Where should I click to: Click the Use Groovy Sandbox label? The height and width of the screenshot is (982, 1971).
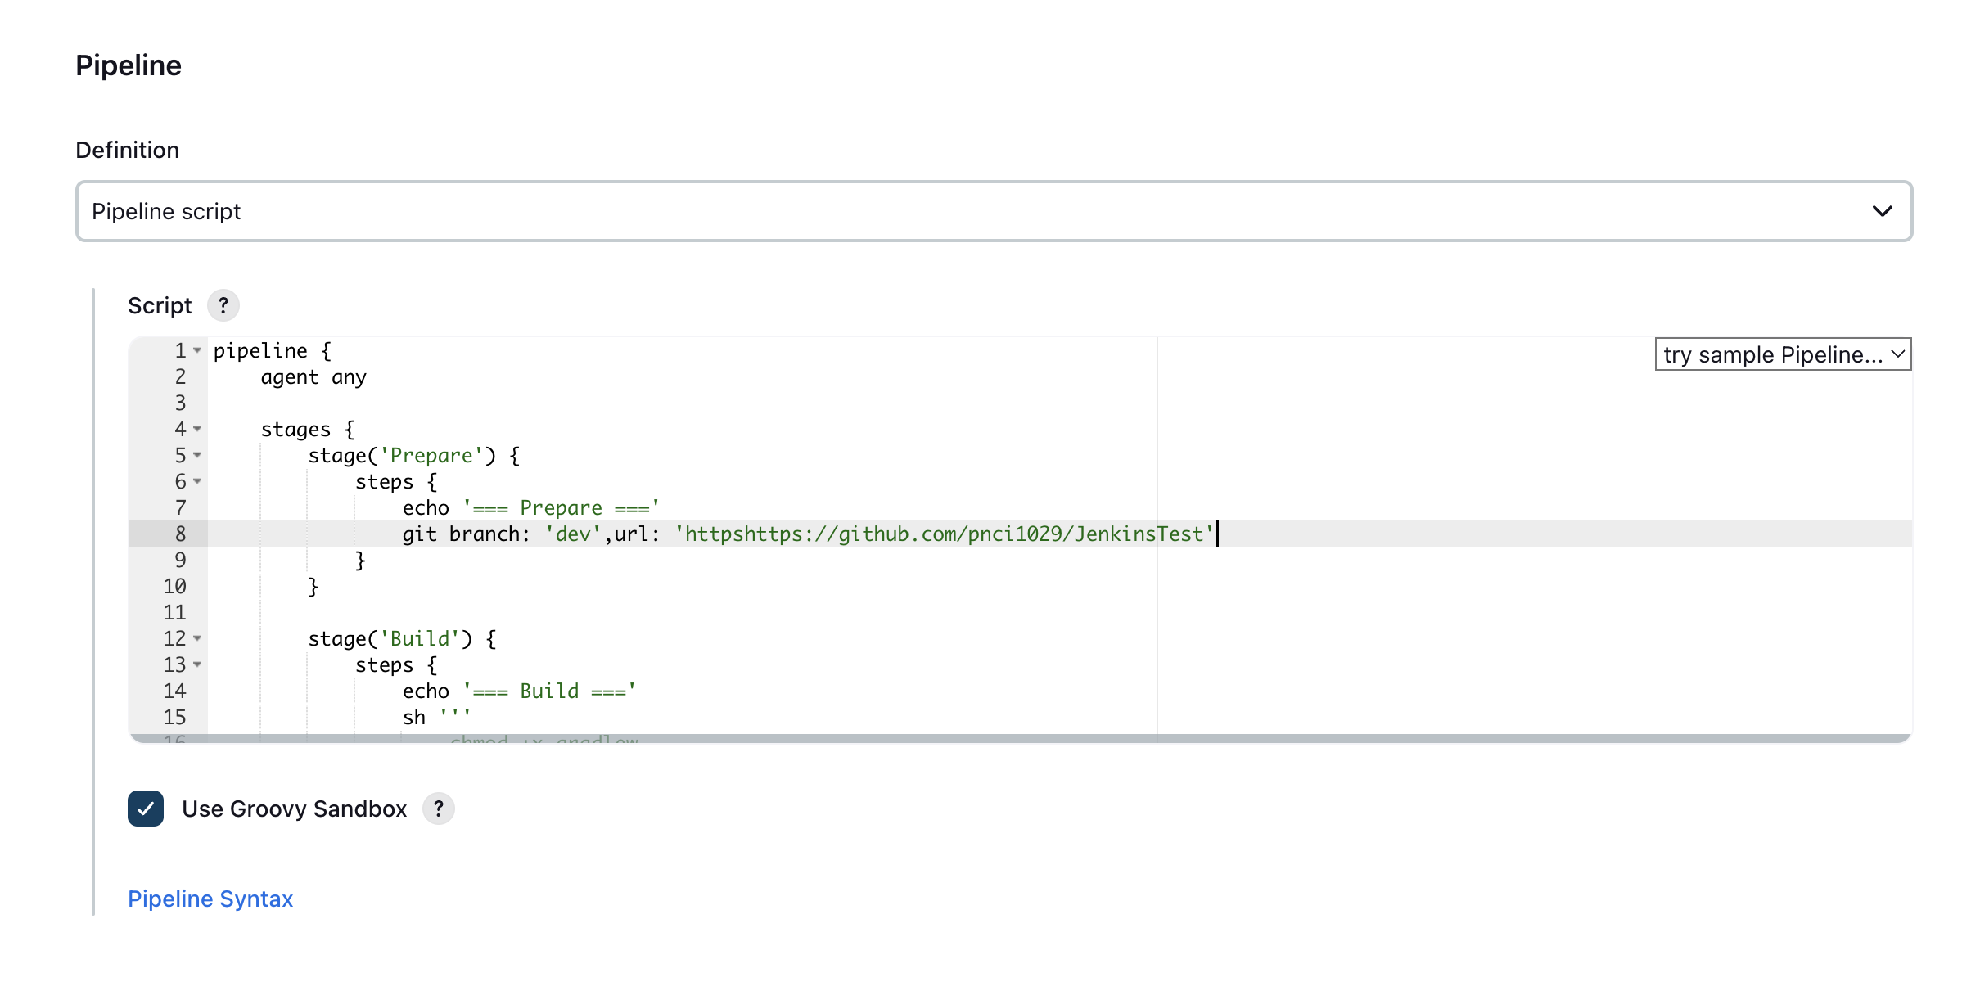[x=294, y=809]
